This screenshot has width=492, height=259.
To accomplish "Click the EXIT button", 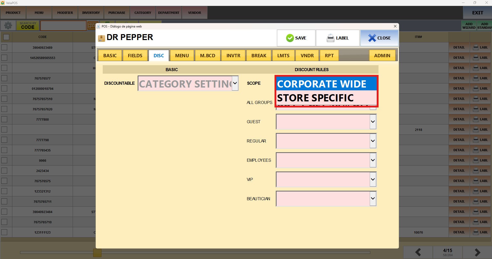I will click(477, 13).
